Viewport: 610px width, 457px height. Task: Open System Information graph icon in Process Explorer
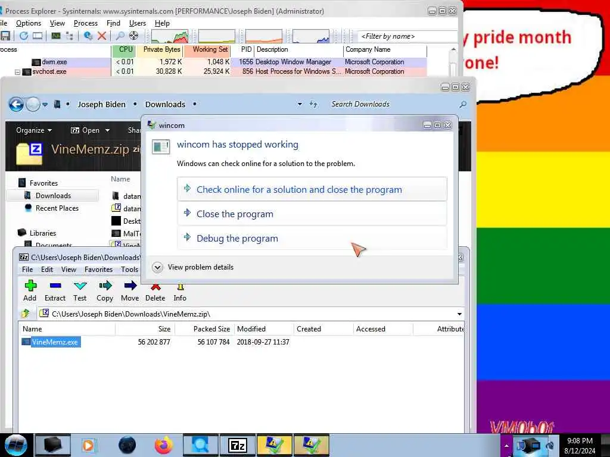point(56,36)
